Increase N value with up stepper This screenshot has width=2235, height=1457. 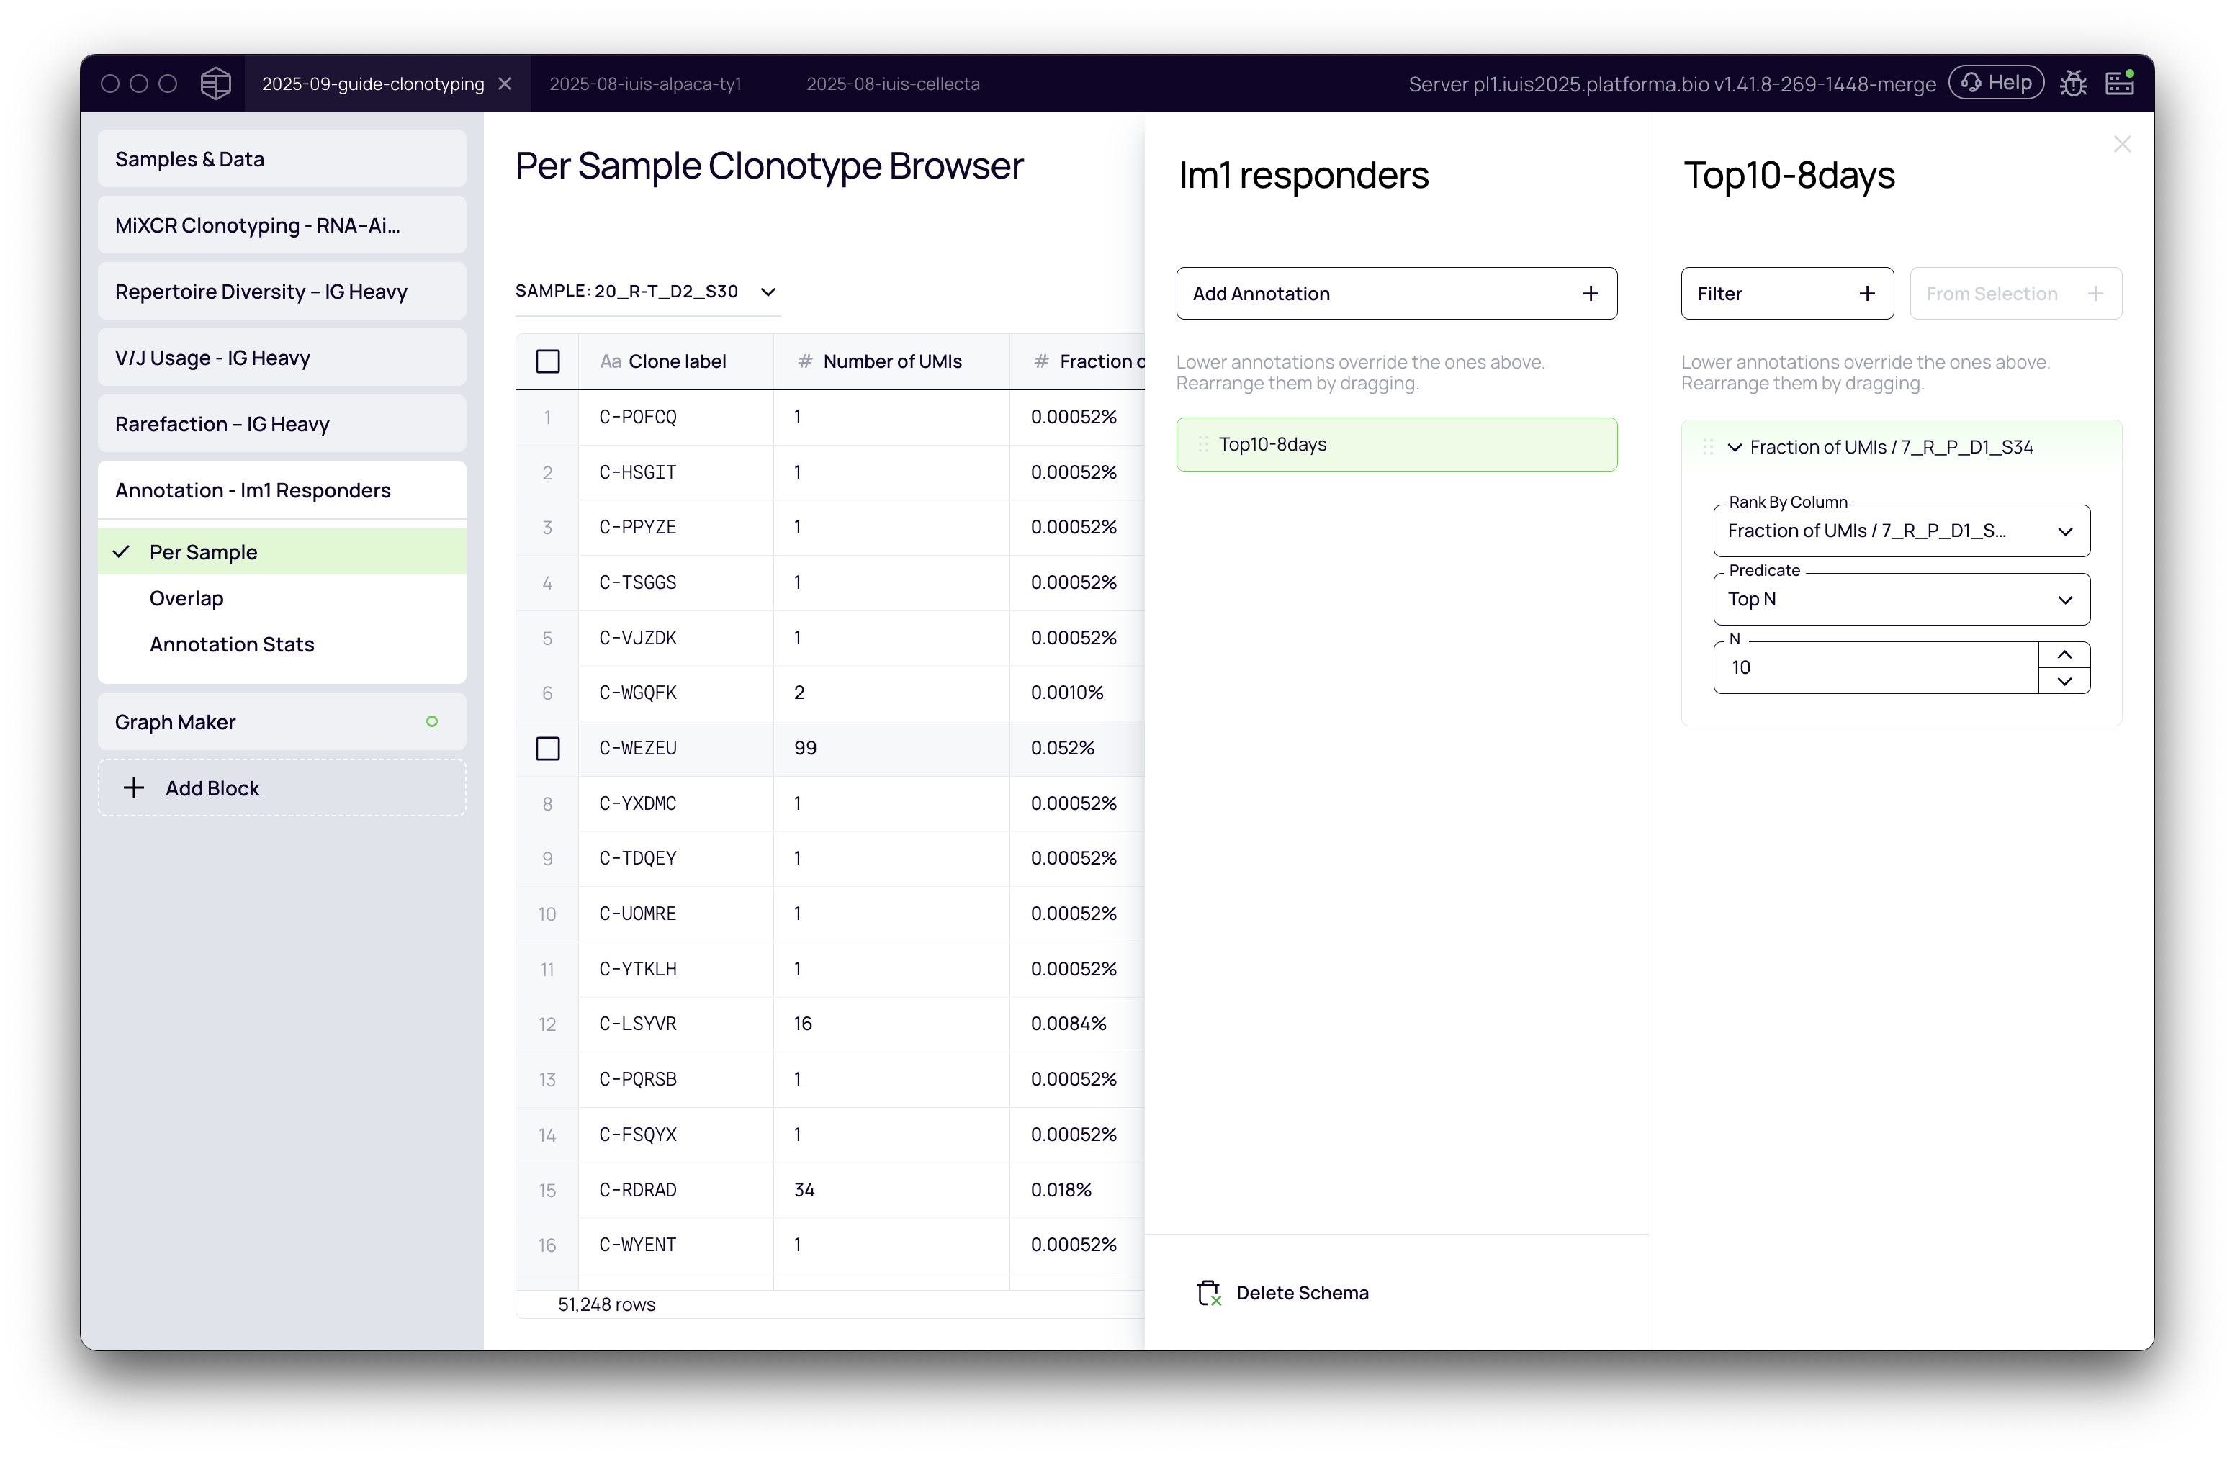pos(2064,654)
